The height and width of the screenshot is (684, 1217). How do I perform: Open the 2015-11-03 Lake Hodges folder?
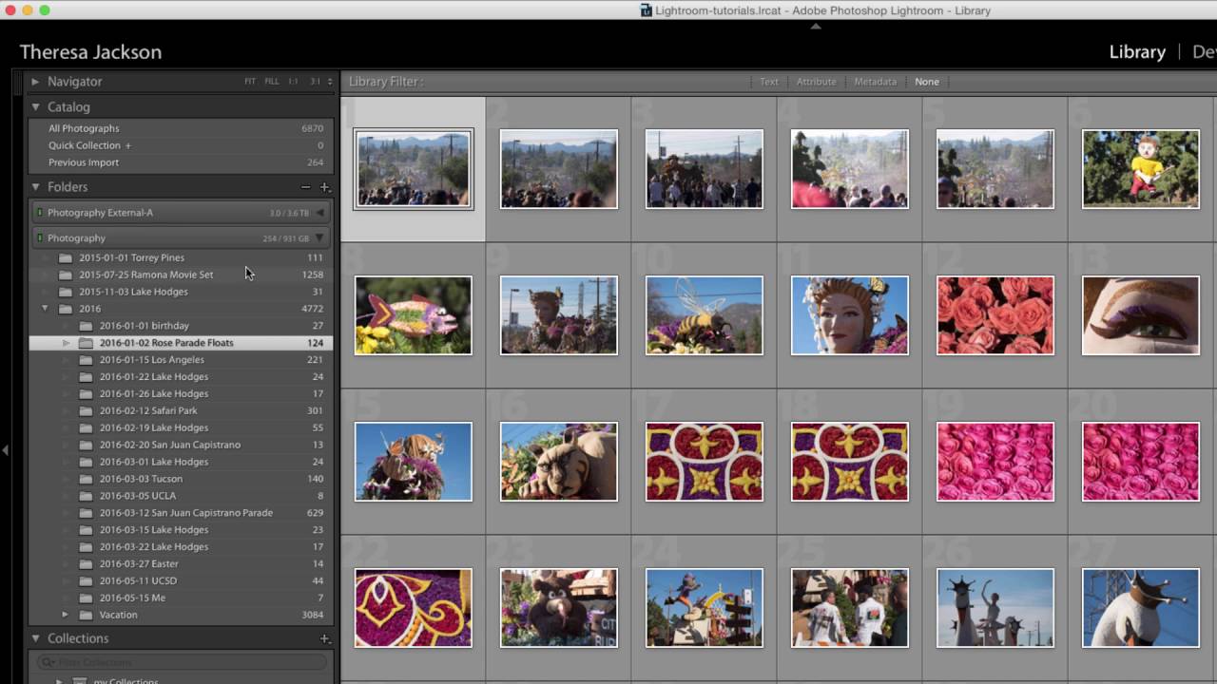pyautogui.click(x=181, y=292)
